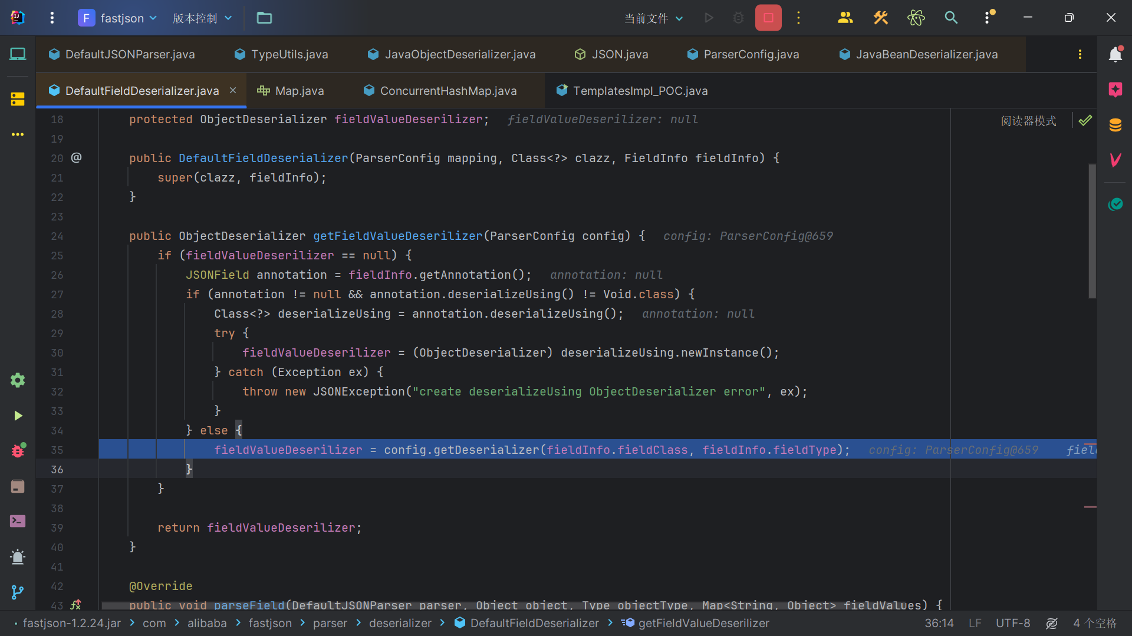This screenshot has width=1132, height=636.
Task: Click the open folder icon in title bar
Action: point(264,18)
